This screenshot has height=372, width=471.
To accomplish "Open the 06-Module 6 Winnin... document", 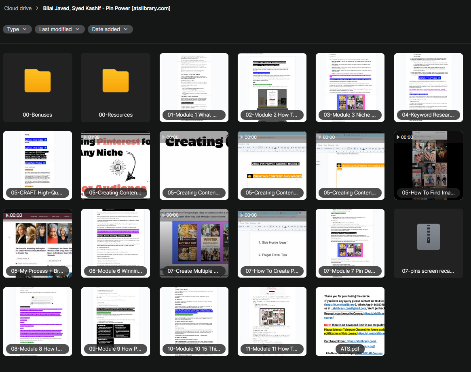I will click(116, 243).
